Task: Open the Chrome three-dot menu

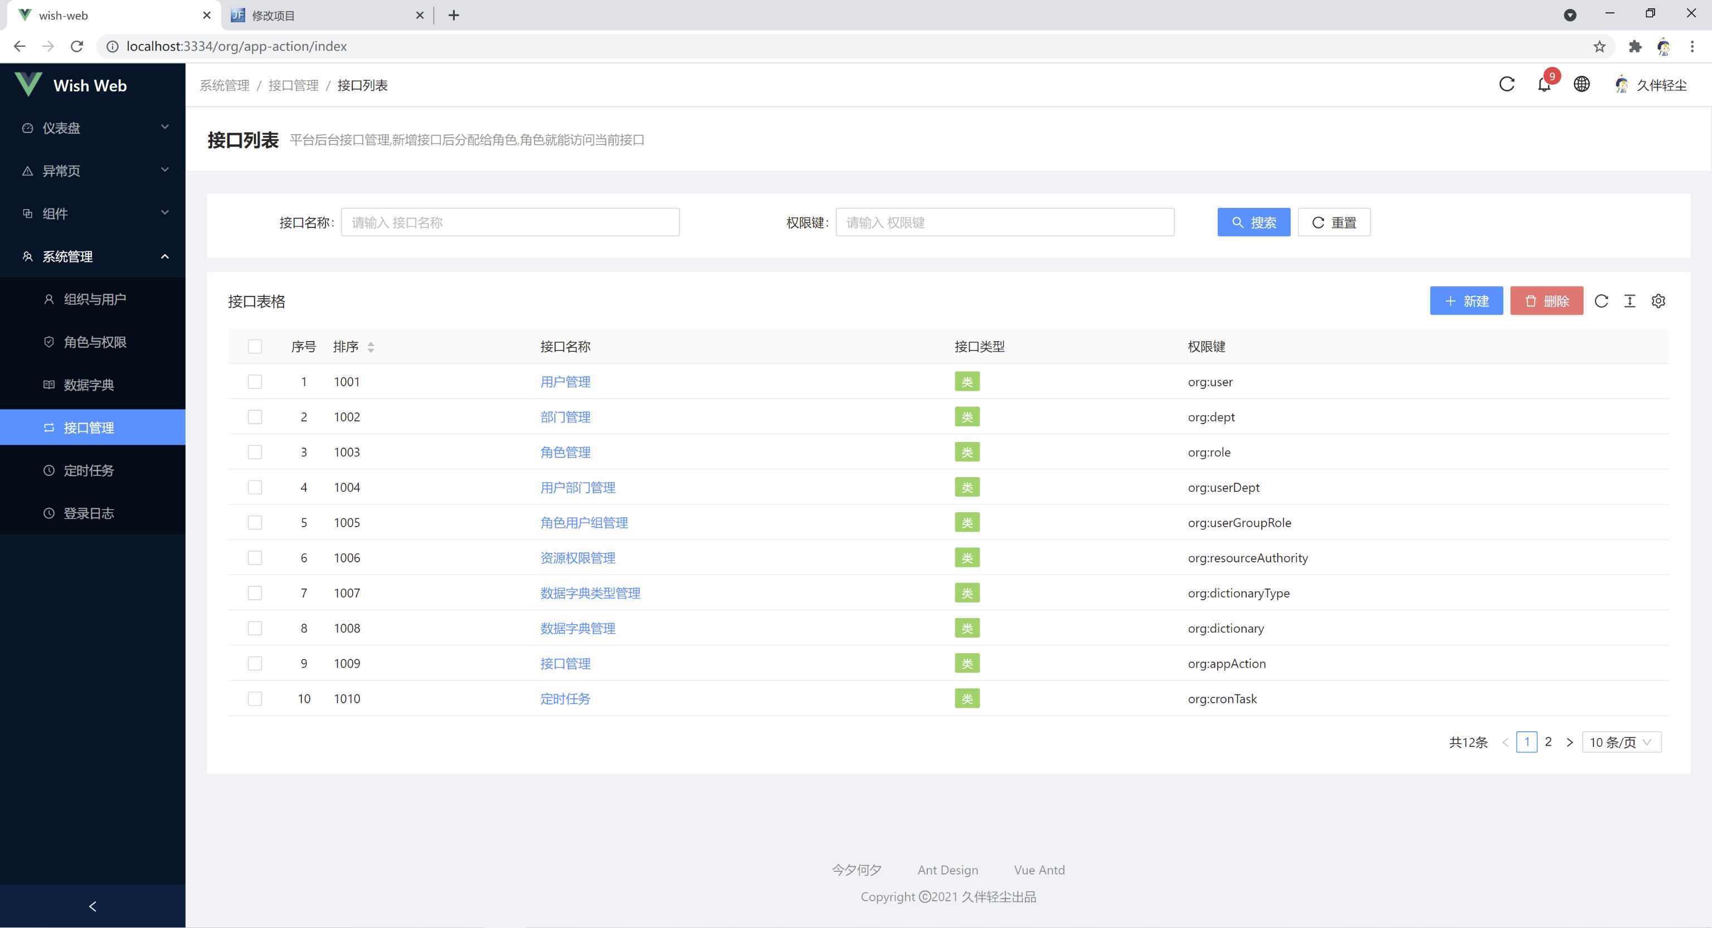Action: tap(1692, 46)
